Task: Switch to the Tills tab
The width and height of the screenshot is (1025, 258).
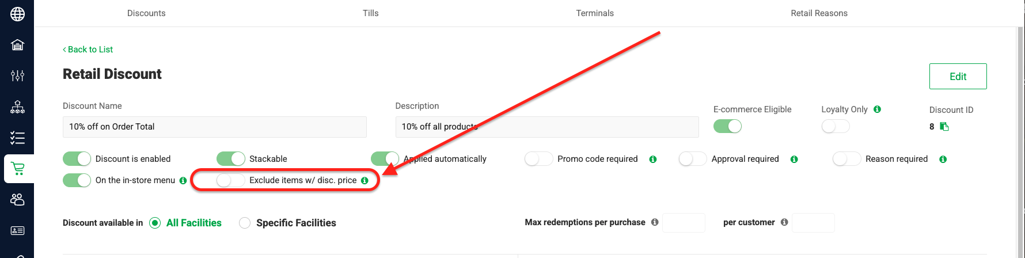Action: [370, 13]
